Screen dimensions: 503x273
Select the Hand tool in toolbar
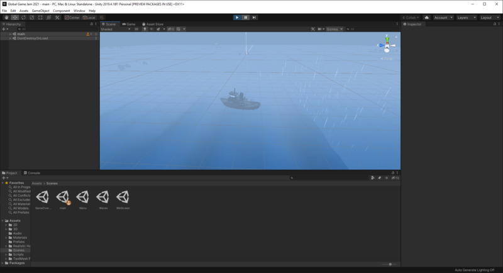pyautogui.click(x=7, y=18)
